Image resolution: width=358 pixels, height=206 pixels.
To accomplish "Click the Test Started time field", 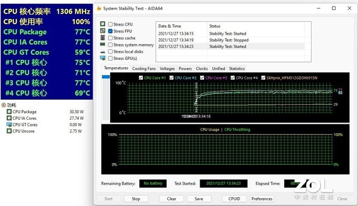I will coord(224,184).
